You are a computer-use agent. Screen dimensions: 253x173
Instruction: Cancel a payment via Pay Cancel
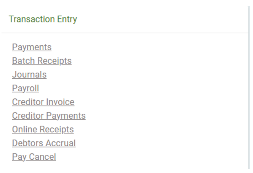coord(34,157)
